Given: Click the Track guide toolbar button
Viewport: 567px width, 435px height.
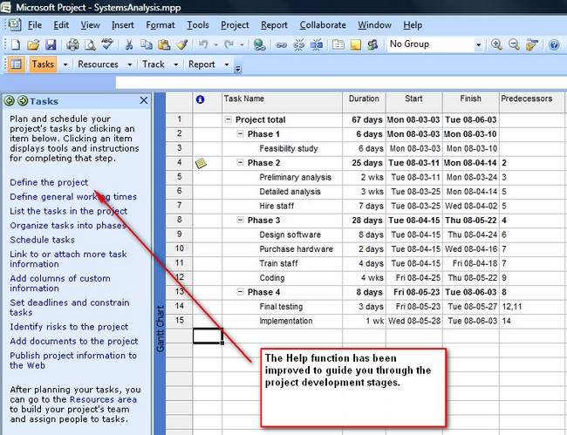Looking at the screenshot, I should coord(154,65).
